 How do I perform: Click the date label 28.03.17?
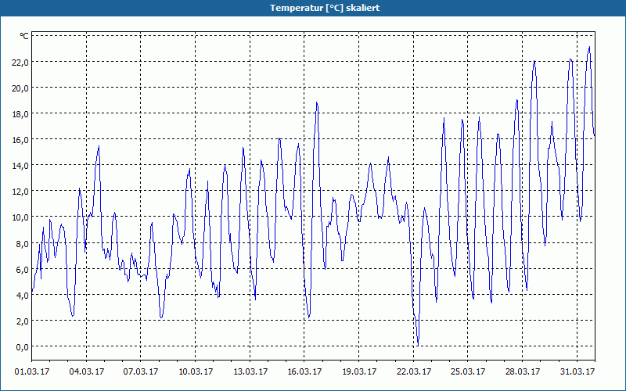[x=522, y=372]
